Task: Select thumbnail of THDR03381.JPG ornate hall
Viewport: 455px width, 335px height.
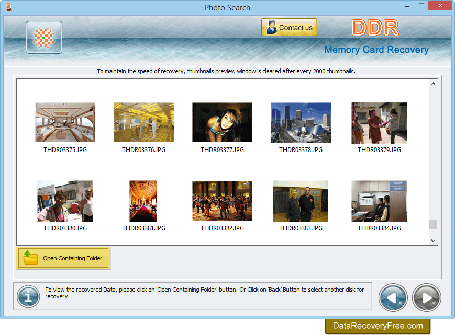Action: coord(143,201)
